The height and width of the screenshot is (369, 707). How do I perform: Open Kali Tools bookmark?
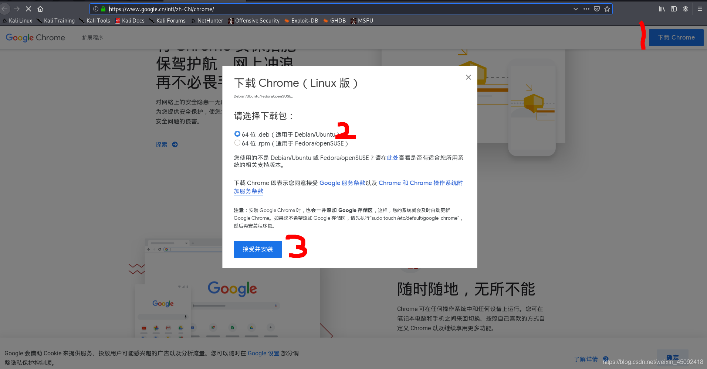95,21
